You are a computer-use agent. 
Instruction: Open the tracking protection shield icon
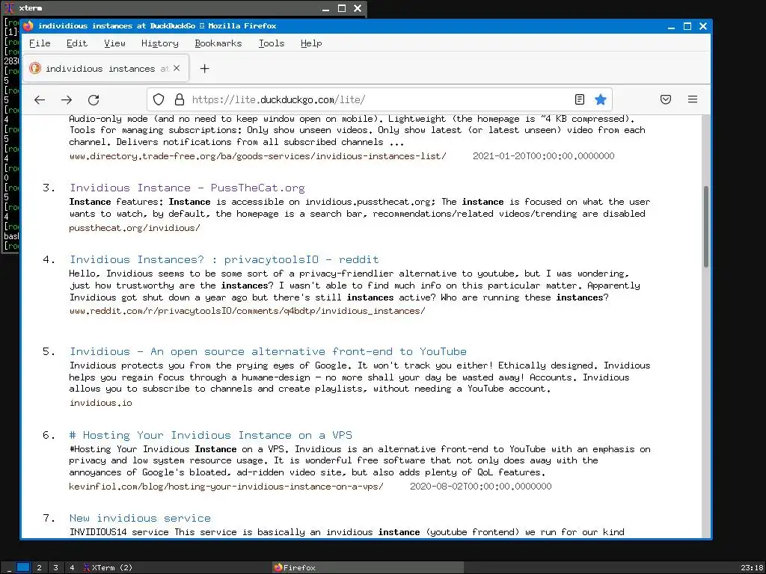point(159,99)
